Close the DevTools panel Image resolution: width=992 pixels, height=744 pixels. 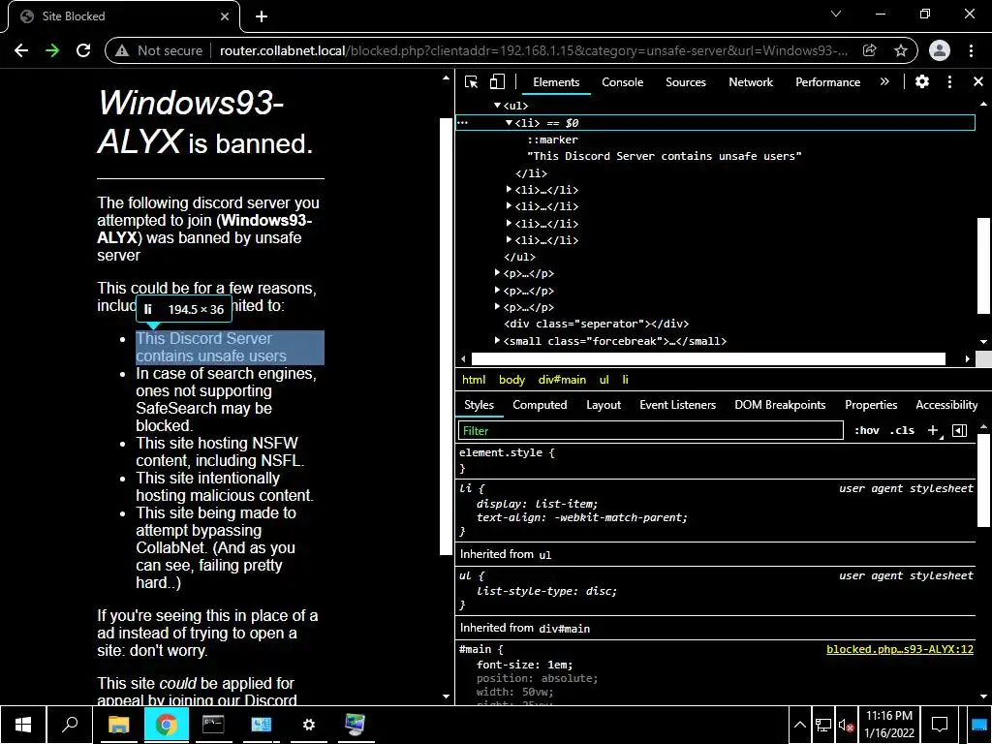[978, 81]
